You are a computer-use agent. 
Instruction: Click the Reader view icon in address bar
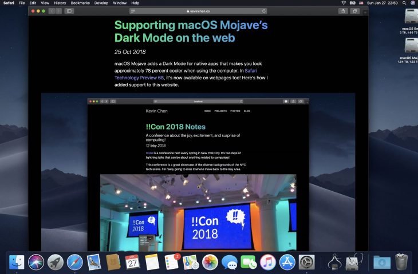(x=133, y=11)
